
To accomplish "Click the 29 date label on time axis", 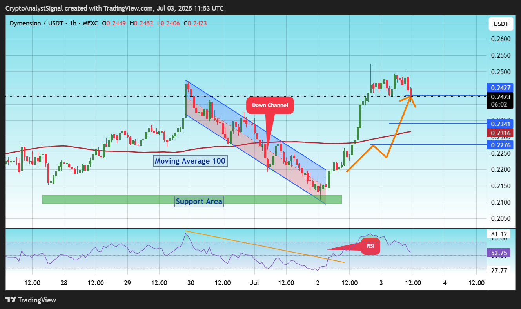I will click(127, 283).
